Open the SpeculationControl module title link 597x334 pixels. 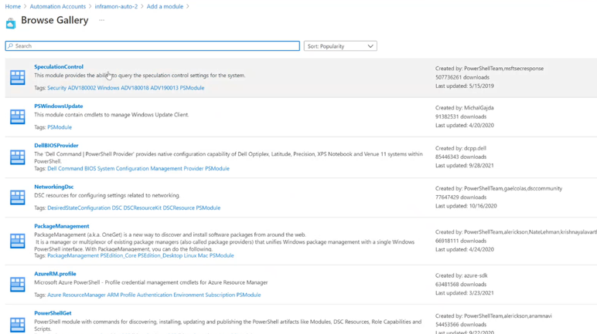[59, 67]
